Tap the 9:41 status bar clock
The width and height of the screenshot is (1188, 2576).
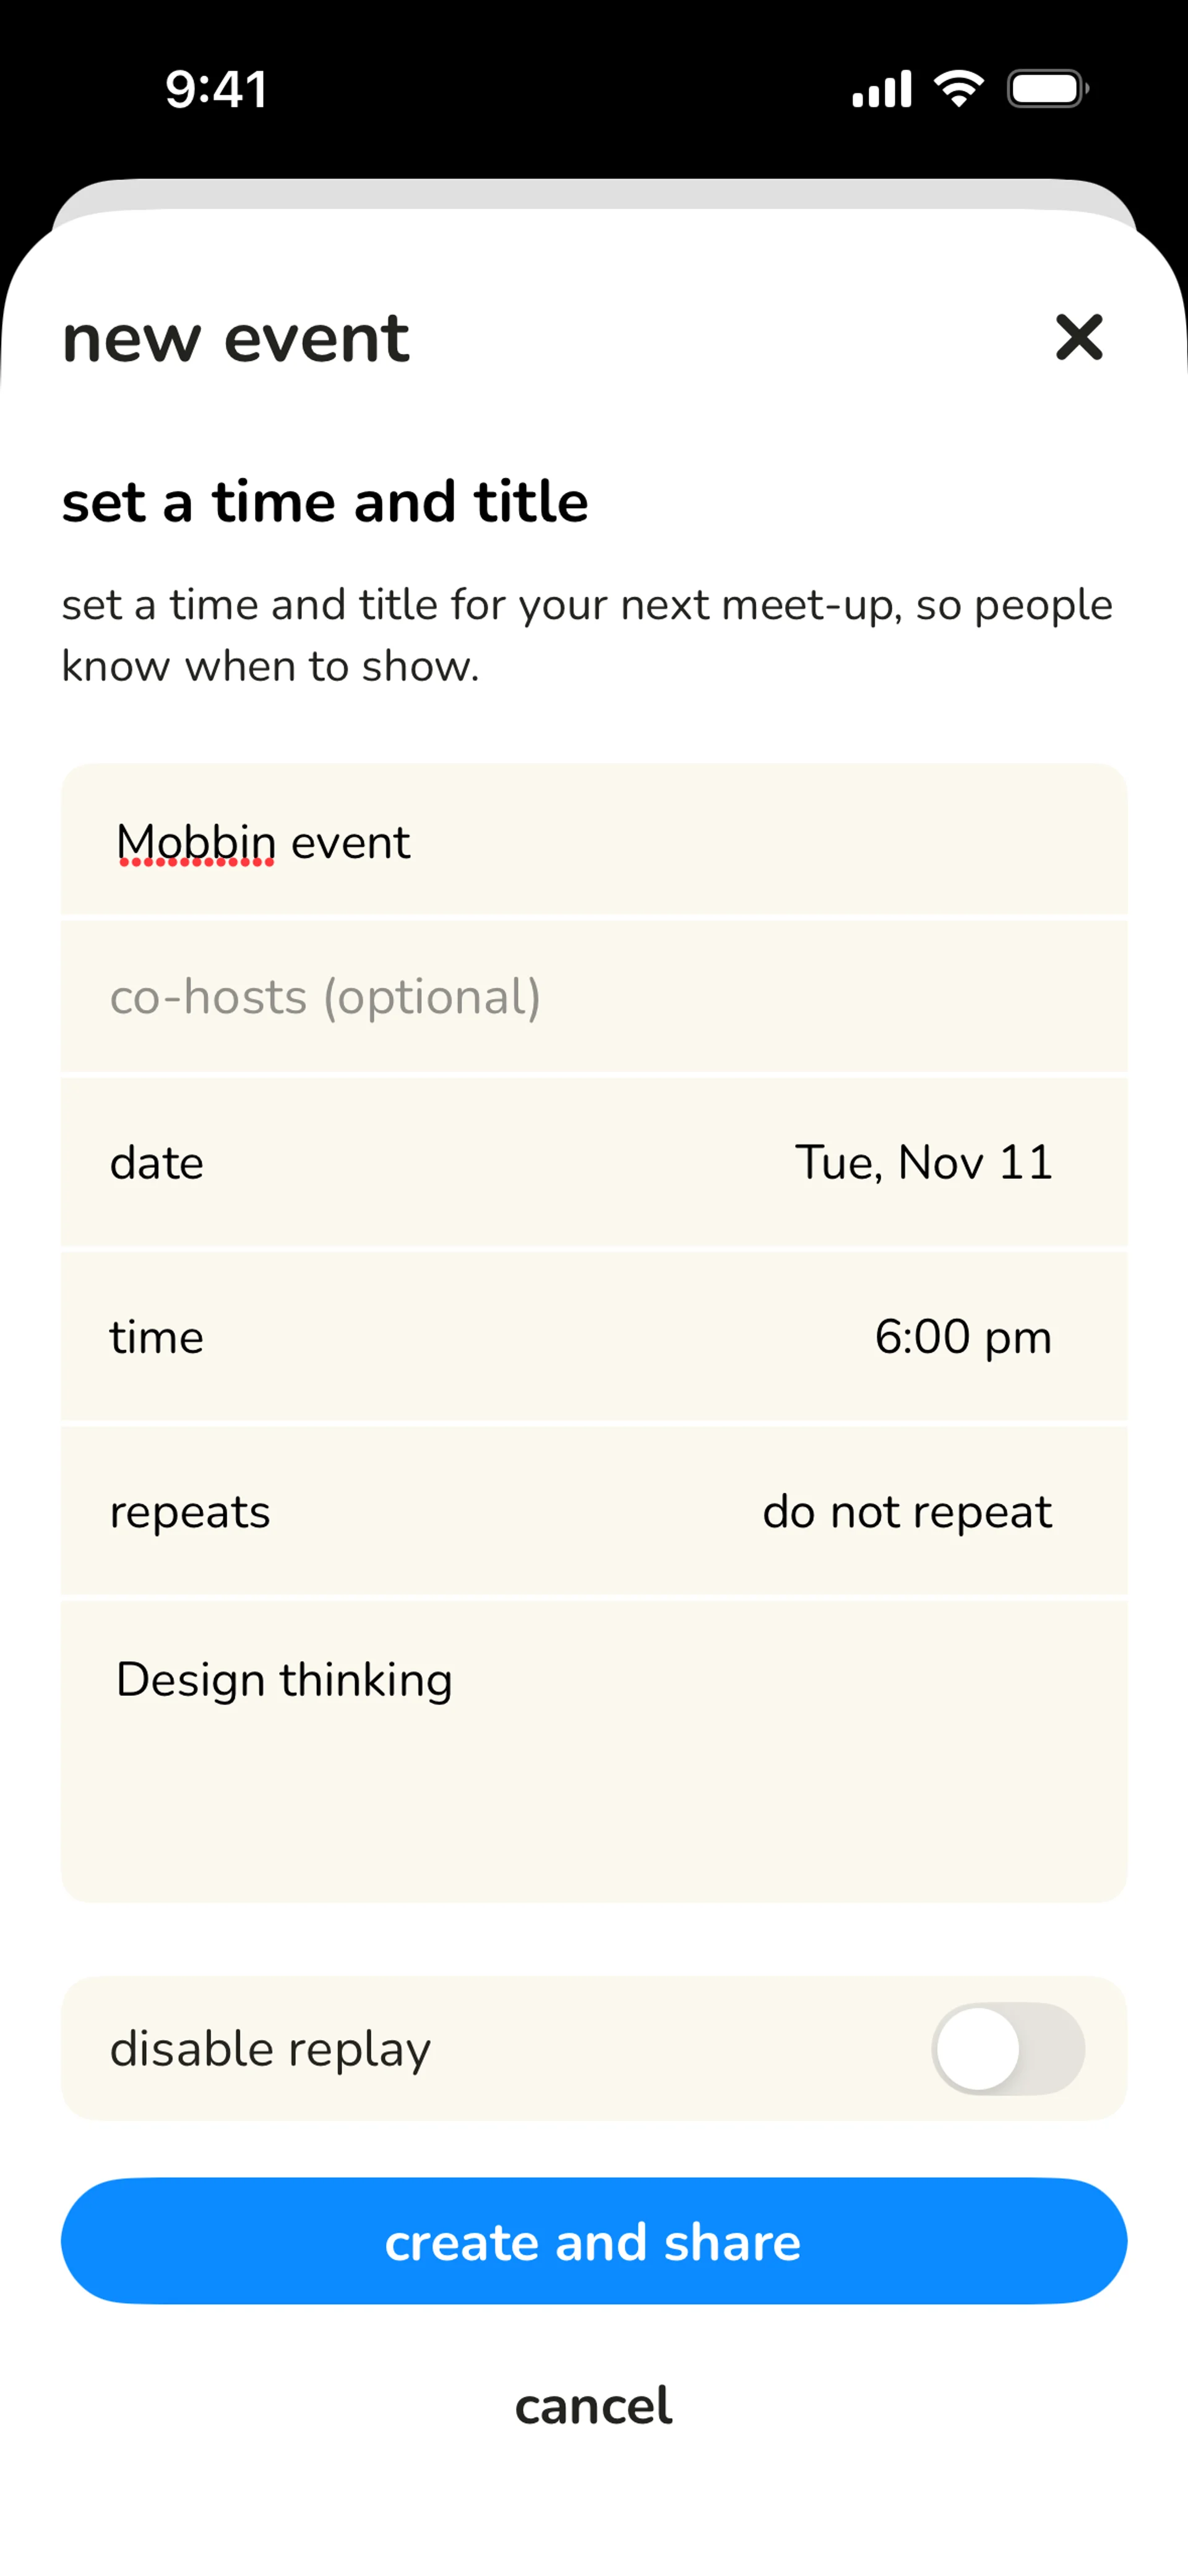click(216, 89)
